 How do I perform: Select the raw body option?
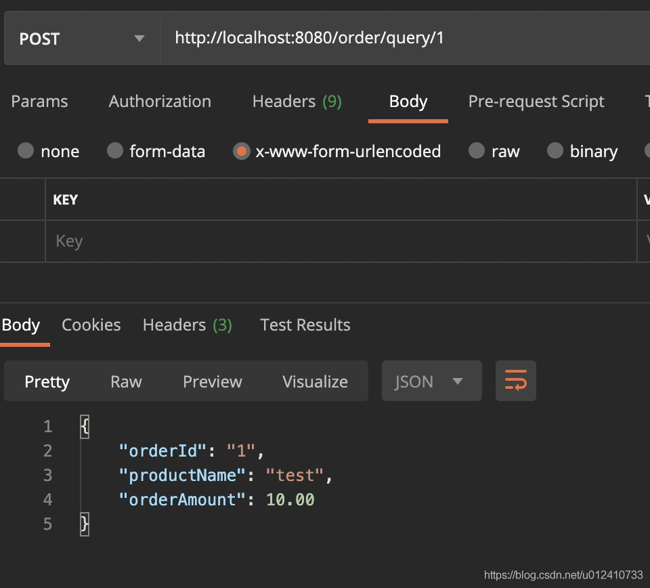(x=477, y=151)
